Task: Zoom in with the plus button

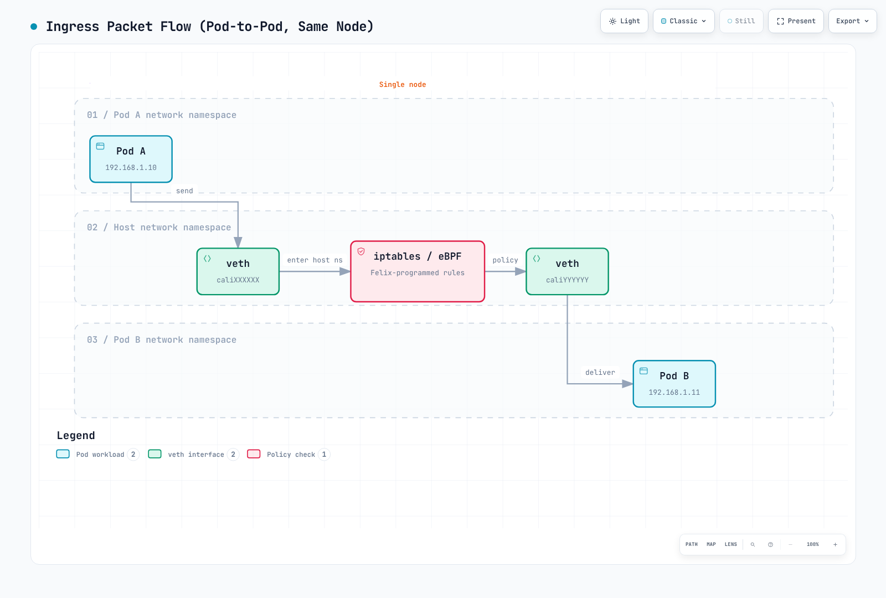Action: coord(835,544)
